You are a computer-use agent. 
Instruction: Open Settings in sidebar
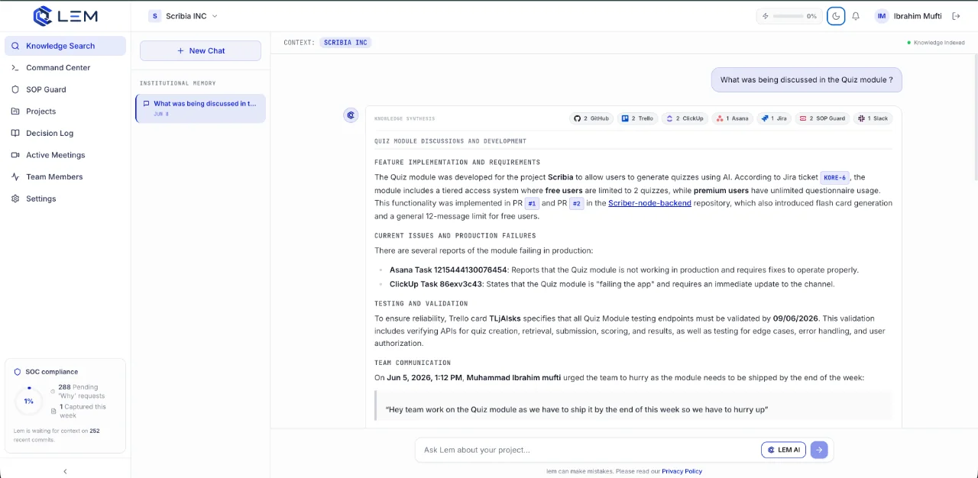click(65, 199)
